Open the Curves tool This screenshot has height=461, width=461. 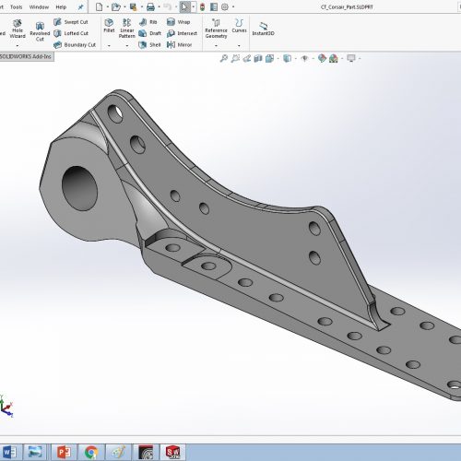click(x=239, y=26)
